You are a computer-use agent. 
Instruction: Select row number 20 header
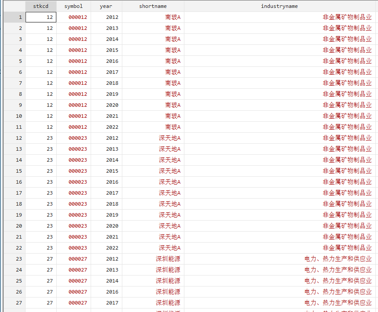15,226
